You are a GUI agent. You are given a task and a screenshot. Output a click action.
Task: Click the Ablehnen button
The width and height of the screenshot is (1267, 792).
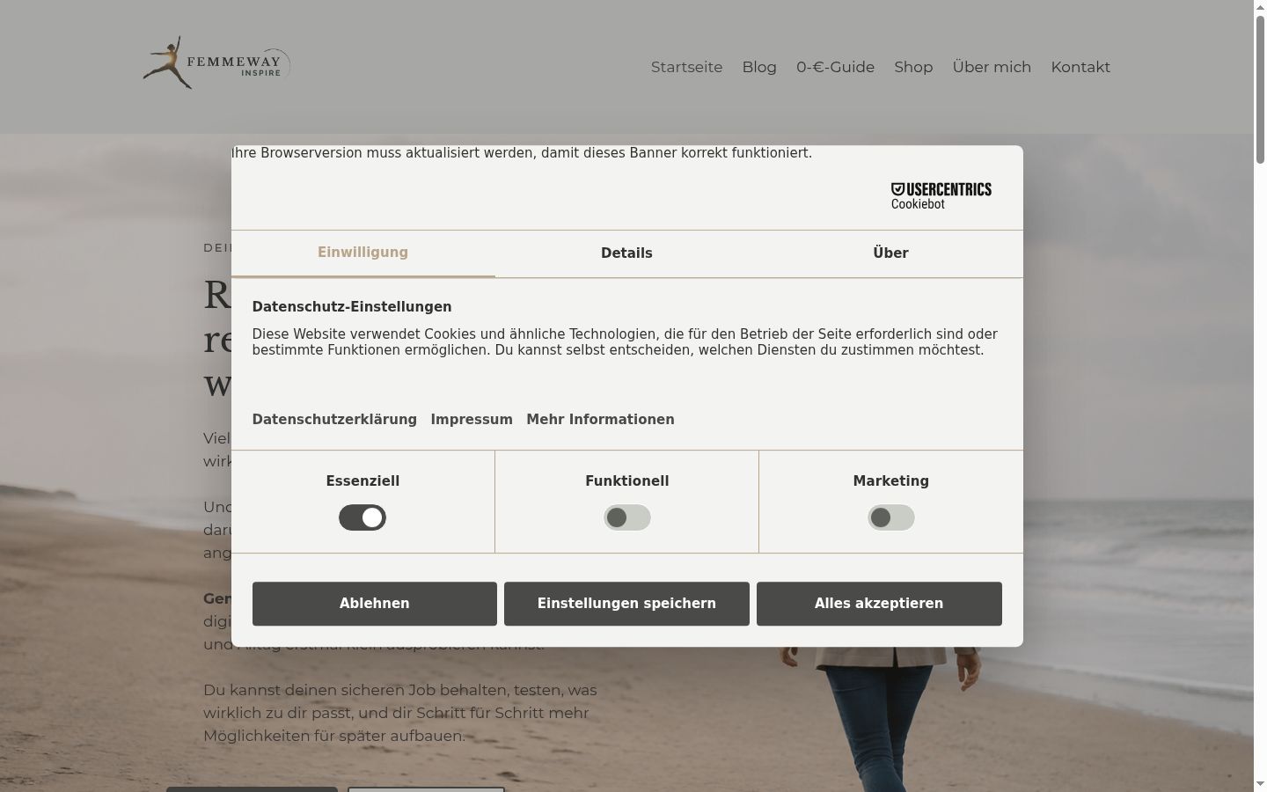[375, 604]
